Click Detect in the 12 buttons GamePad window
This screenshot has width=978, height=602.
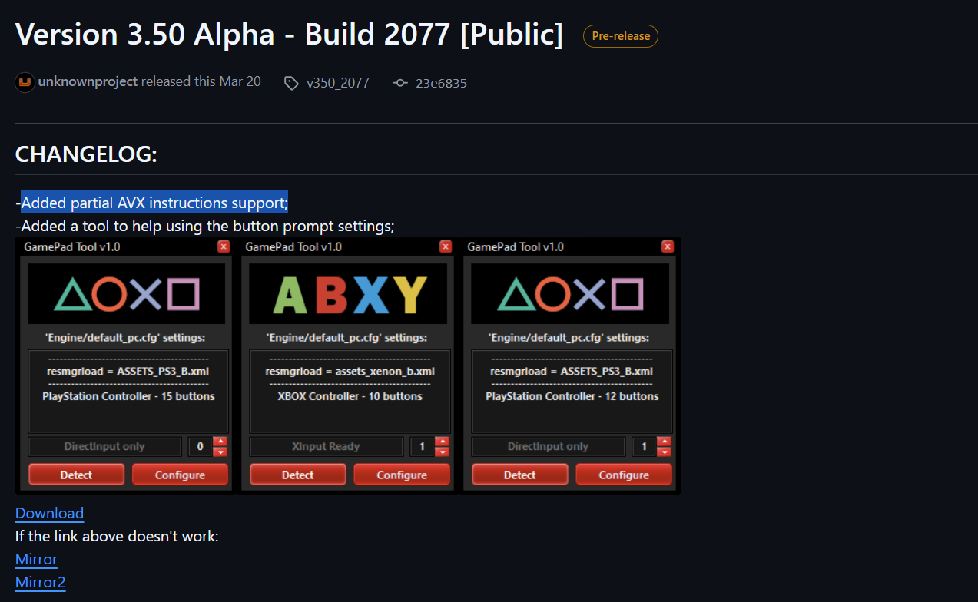(x=519, y=475)
